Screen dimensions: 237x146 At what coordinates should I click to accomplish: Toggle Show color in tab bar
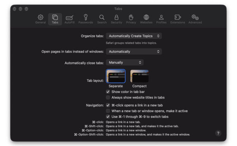click(108, 92)
